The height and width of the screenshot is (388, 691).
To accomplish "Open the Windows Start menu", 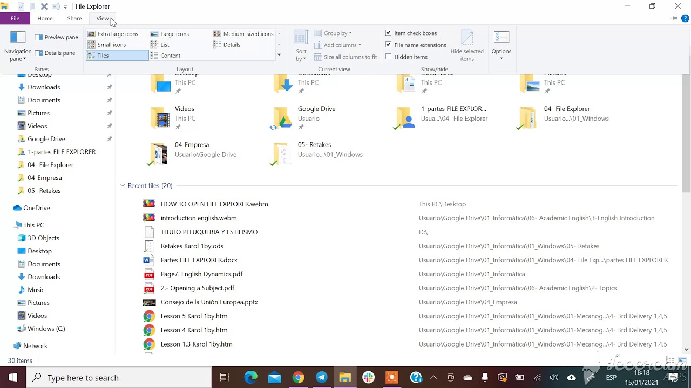I will click(13, 378).
